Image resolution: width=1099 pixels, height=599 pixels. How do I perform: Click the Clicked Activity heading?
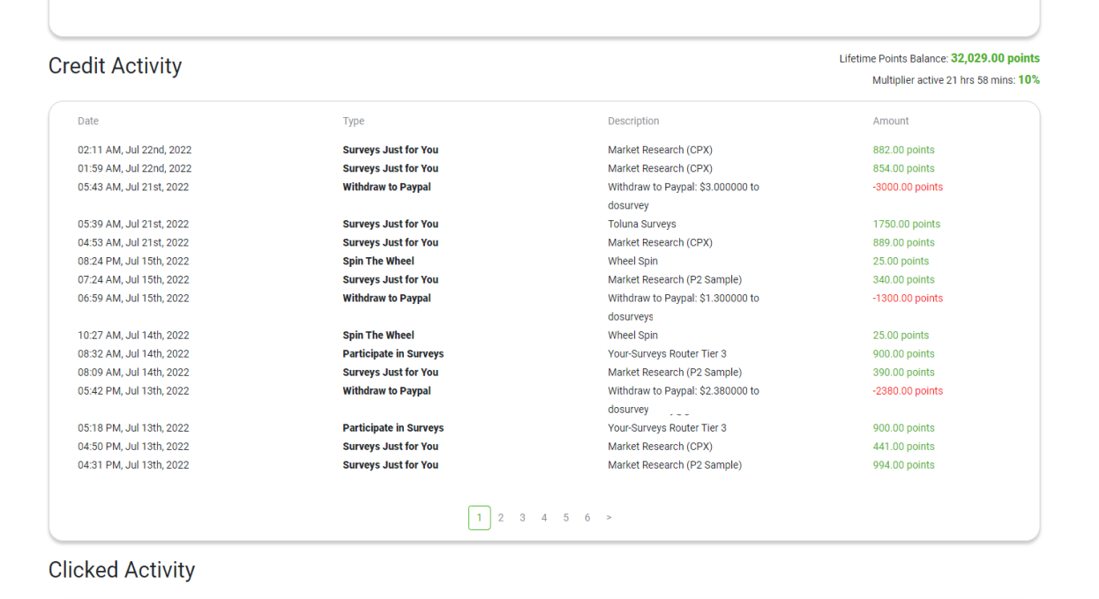[122, 570]
